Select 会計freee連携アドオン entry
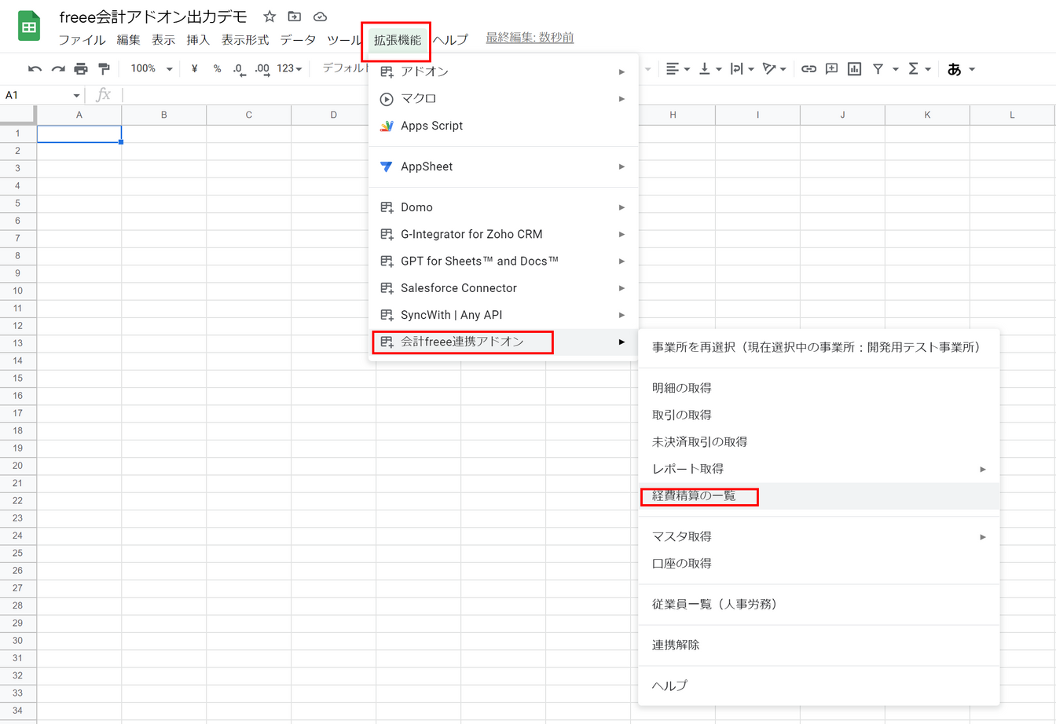Viewport: 1056px width, 724px height. tap(503, 342)
